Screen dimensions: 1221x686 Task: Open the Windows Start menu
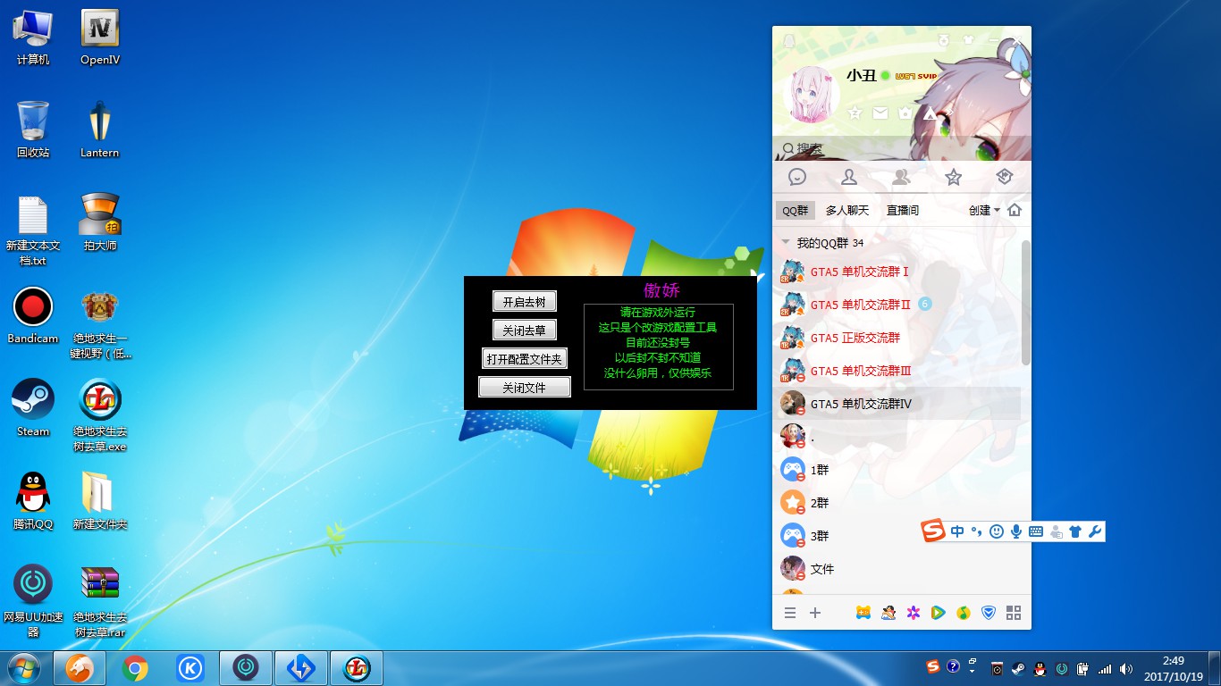(x=24, y=668)
